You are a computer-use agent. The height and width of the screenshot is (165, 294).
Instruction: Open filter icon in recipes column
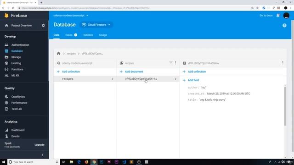pyautogui.click(x=170, y=63)
